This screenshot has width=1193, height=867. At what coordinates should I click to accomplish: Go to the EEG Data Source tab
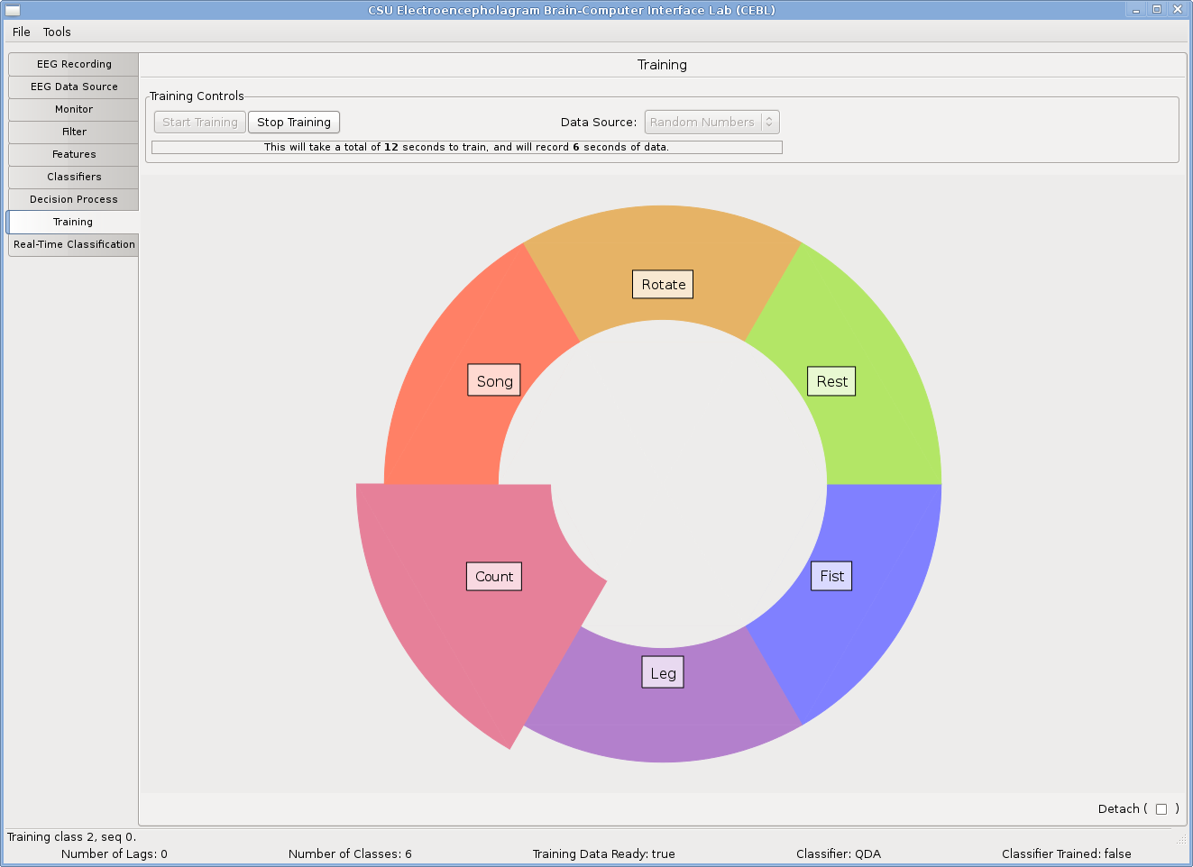coord(74,87)
